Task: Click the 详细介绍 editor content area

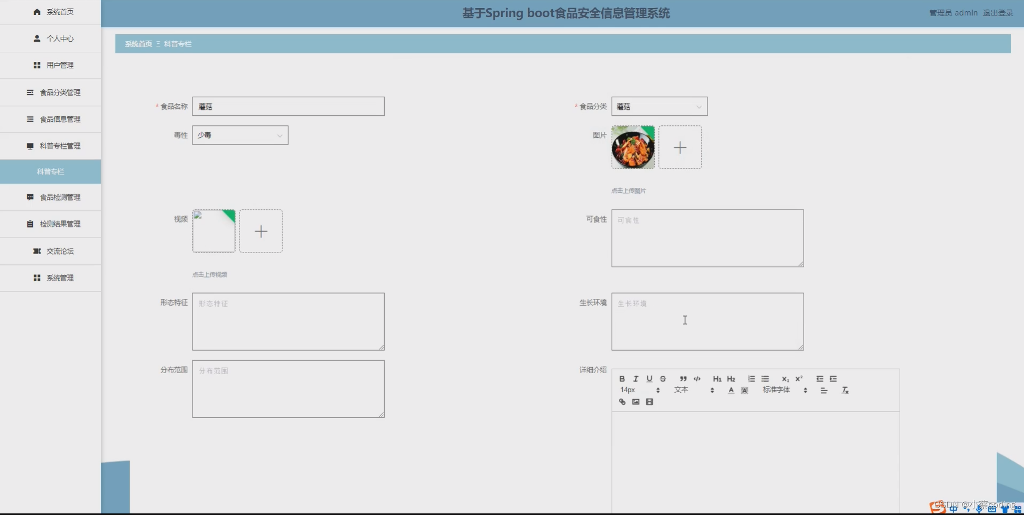Action: 756,462
